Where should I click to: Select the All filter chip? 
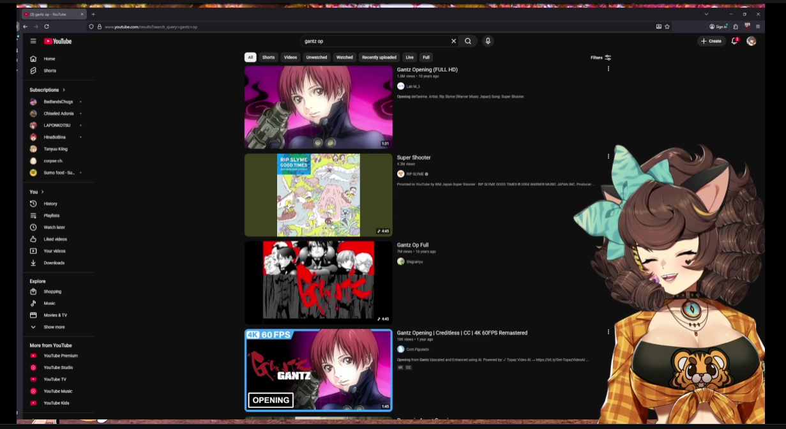250,57
